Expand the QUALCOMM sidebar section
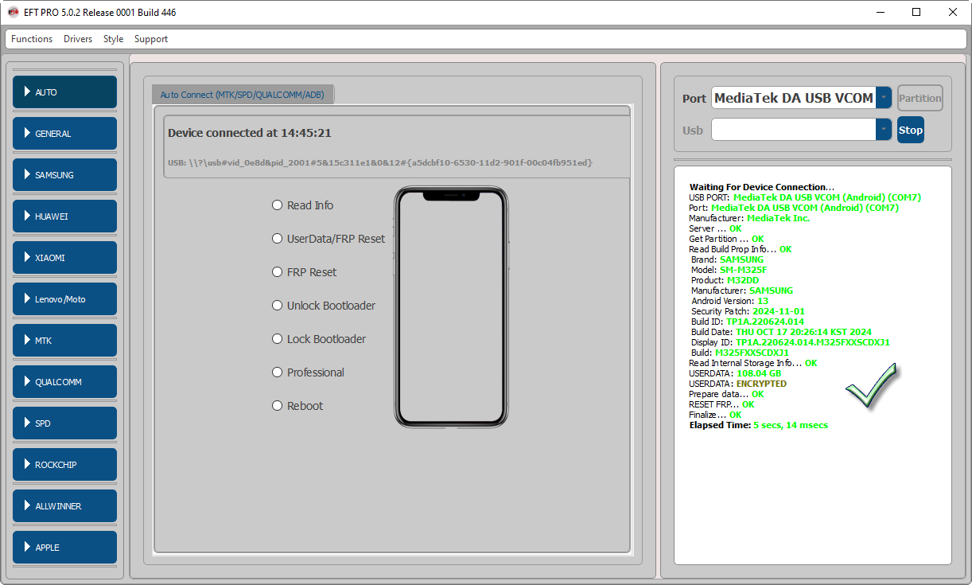Viewport: 972px width, 585px height. (64, 382)
